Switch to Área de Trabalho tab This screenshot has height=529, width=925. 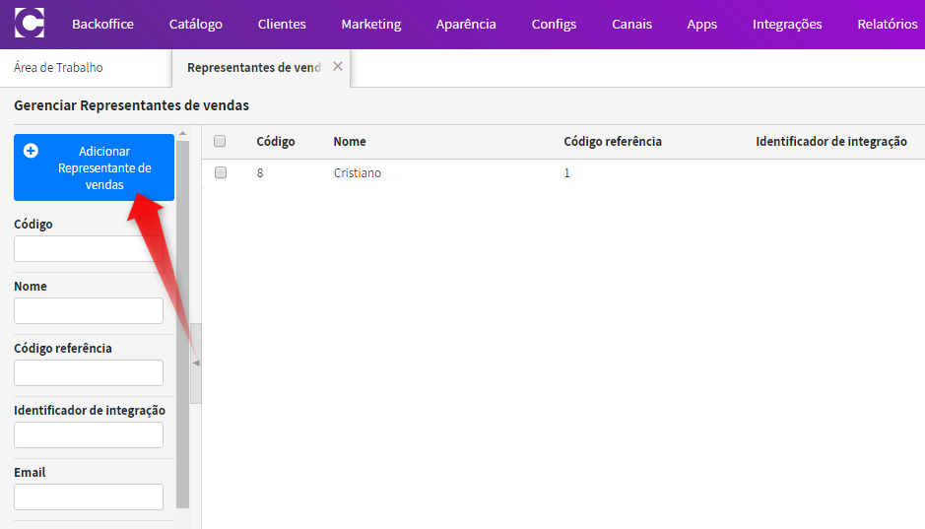pyautogui.click(x=58, y=67)
